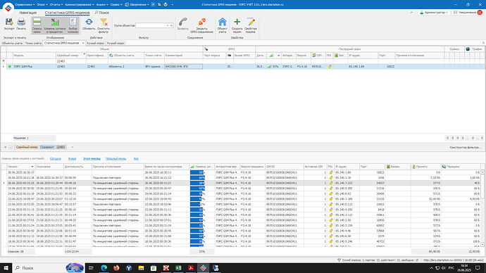This screenshot has width=486, height=273.
Task: Open the Отчеты menu
Action: (x=56, y=5)
